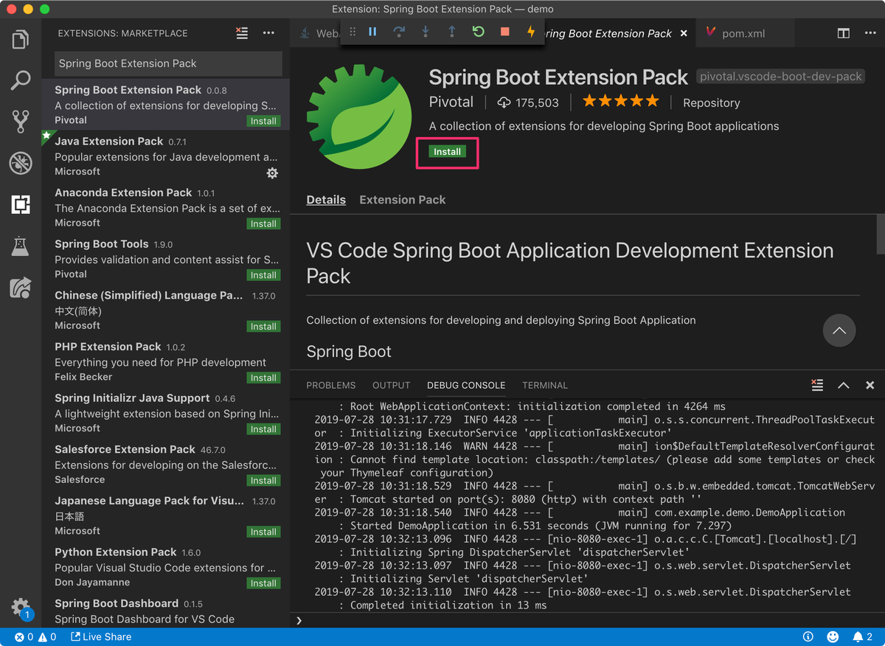Restart the debug session
The width and height of the screenshot is (885, 646).
point(479,32)
